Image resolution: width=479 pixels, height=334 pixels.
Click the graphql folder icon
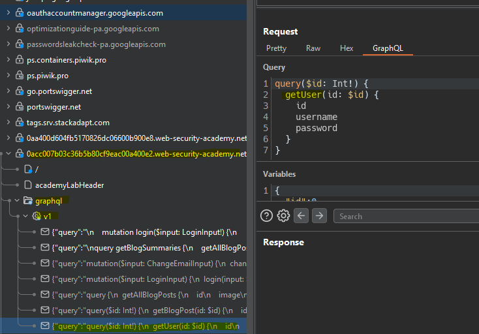pyautogui.click(x=28, y=201)
